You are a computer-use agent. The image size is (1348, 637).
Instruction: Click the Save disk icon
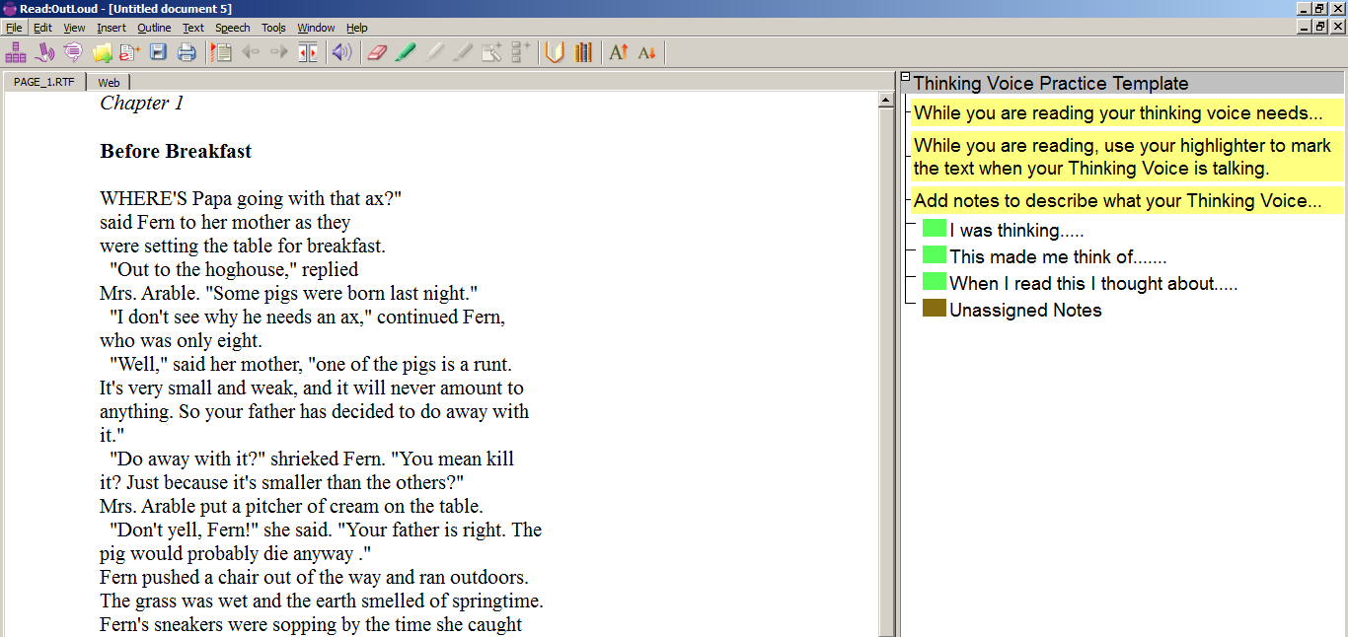click(158, 52)
